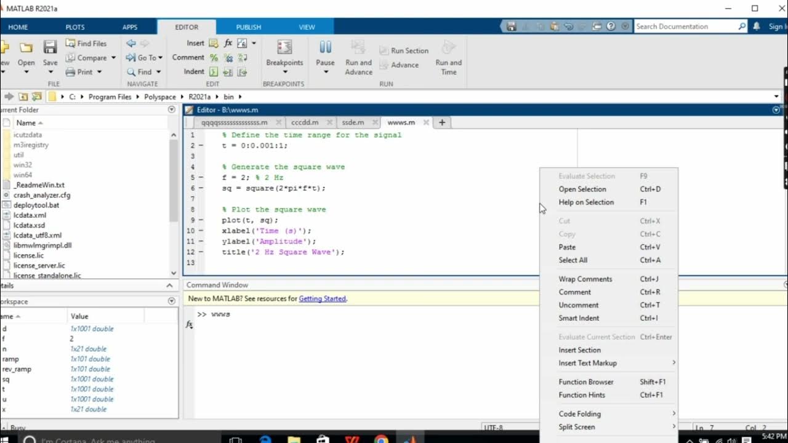Open the Compare dropdown arrow
The width and height of the screenshot is (788, 443).
(x=113, y=58)
